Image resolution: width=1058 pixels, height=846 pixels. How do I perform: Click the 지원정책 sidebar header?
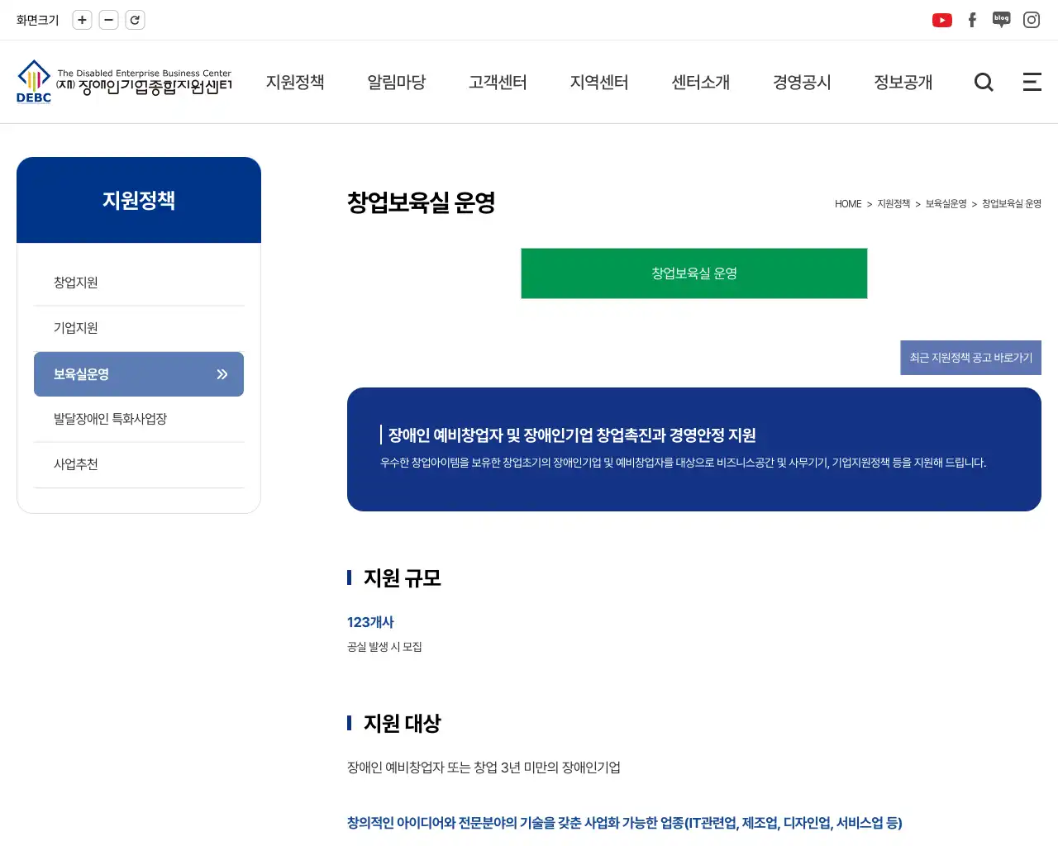point(139,200)
